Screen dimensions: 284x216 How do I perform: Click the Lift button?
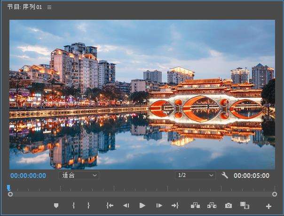195,206
